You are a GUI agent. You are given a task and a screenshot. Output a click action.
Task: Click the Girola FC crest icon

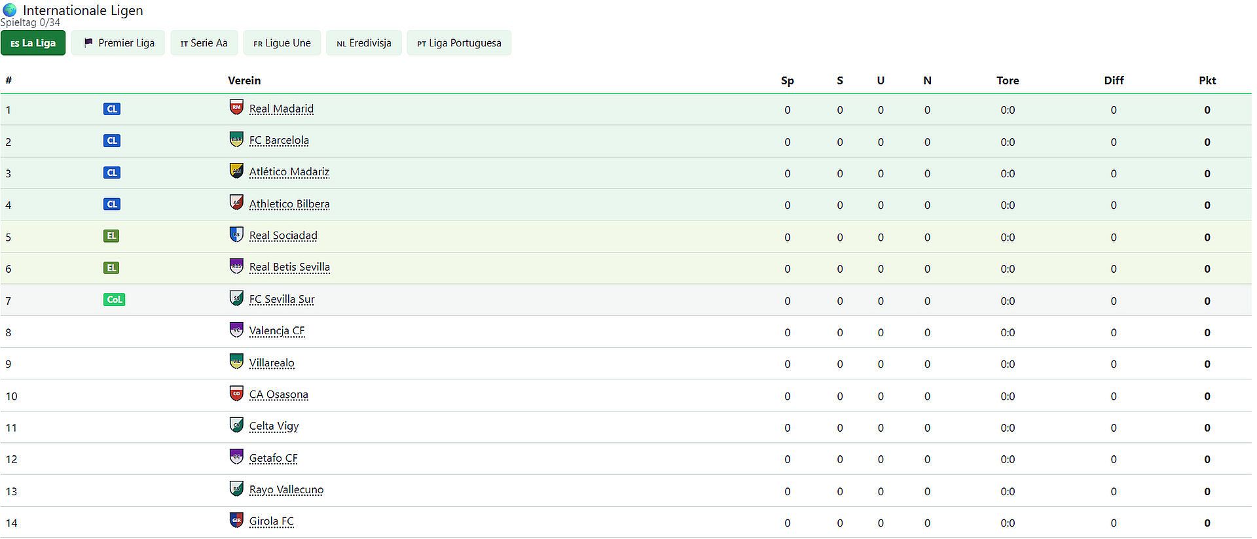click(x=236, y=520)
